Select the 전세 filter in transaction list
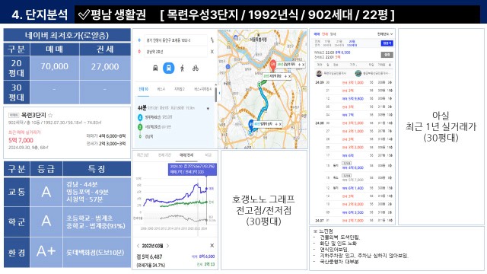 click(325, 34)
